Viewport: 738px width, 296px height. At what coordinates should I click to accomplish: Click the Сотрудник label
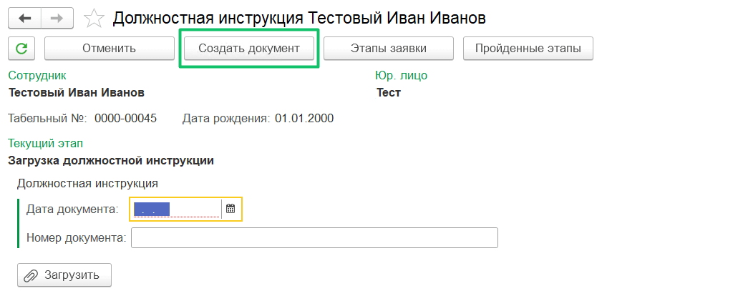(x=37, y=76)
